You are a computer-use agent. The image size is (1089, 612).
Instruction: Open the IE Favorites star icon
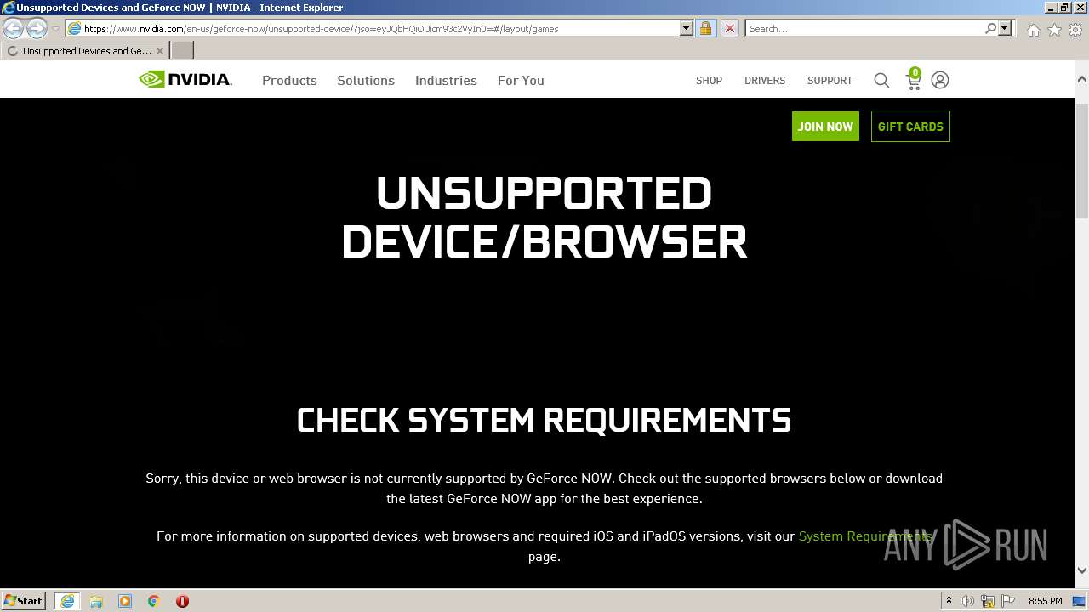(x=1054, y=30)
